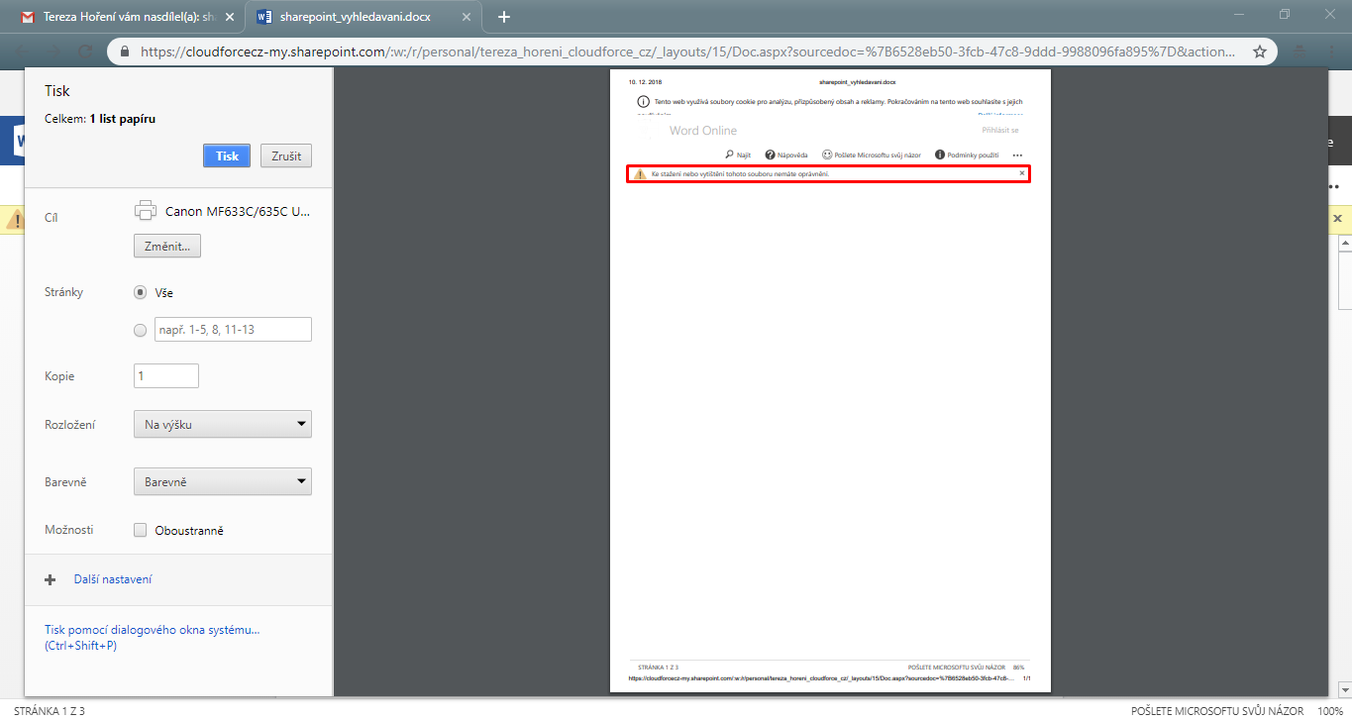Select the custom page range radio button
The height and width of the screenshot is (721, 1352).
141,330
